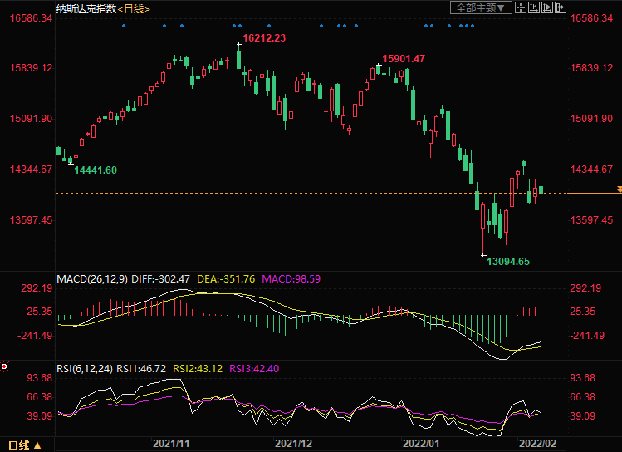Image resolution: width=622 pixels, height=452 pixels.
Task: Open the 全部主题 dropdown menu
Action: click(478, 7)
